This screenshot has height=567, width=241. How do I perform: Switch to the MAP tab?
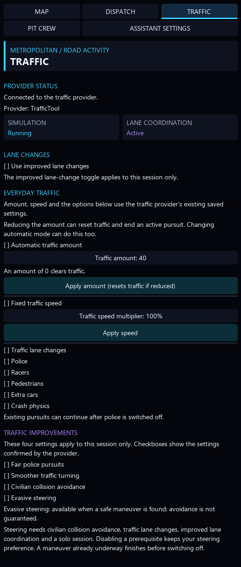pos(42,12)
